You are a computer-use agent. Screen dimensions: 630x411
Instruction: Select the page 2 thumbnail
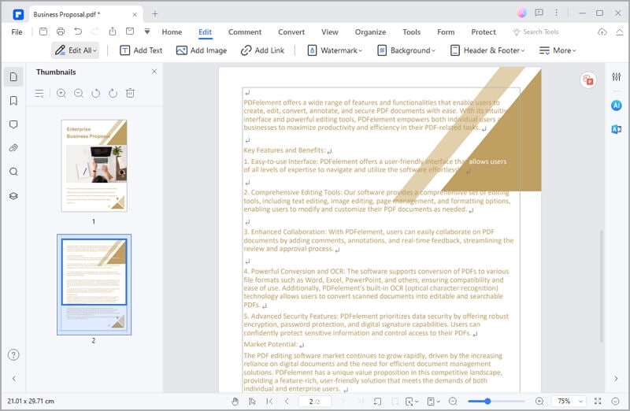coord(94,284)
